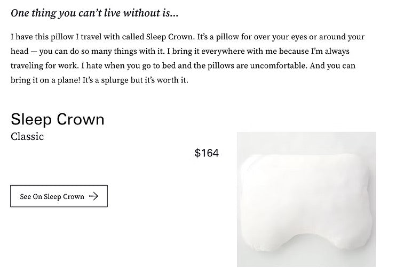Click the $164 price label

click(207, 153)
